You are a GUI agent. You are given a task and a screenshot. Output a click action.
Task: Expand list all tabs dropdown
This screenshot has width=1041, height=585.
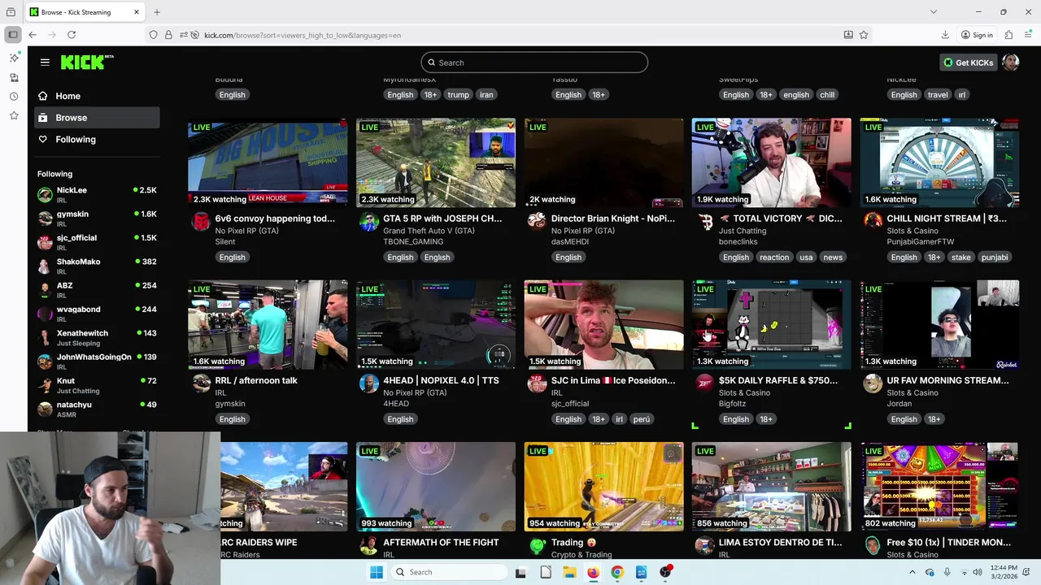pyautogui.click(x=933, y=12)
